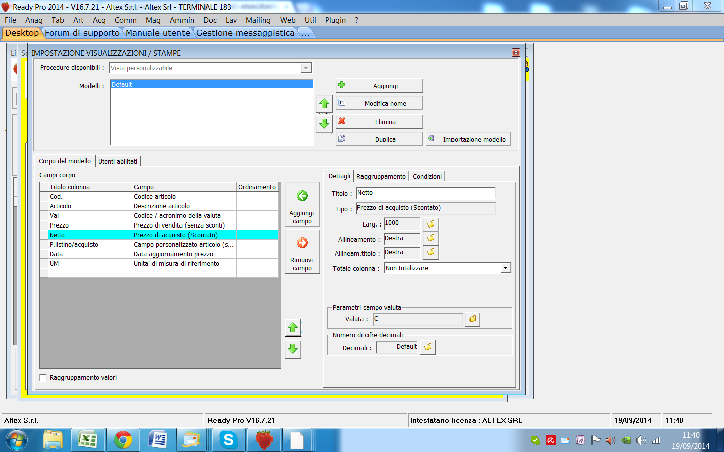
Task: Open the Mag menu
Action: pyautogui.click(x=153, y=20)
